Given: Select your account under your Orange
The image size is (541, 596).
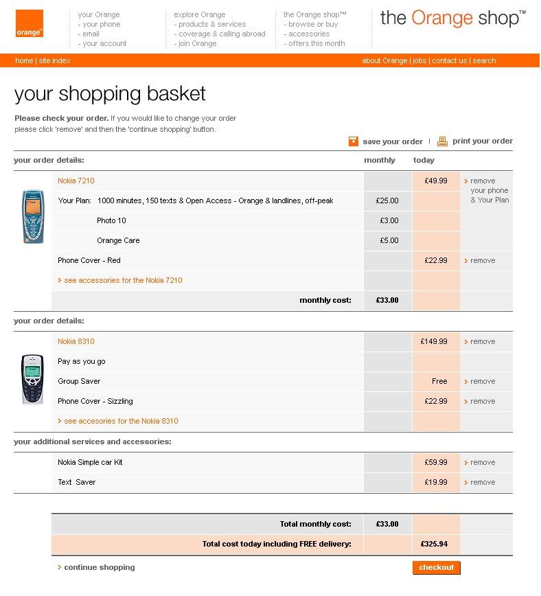Looking at the screenshot, I should (104, 44).
